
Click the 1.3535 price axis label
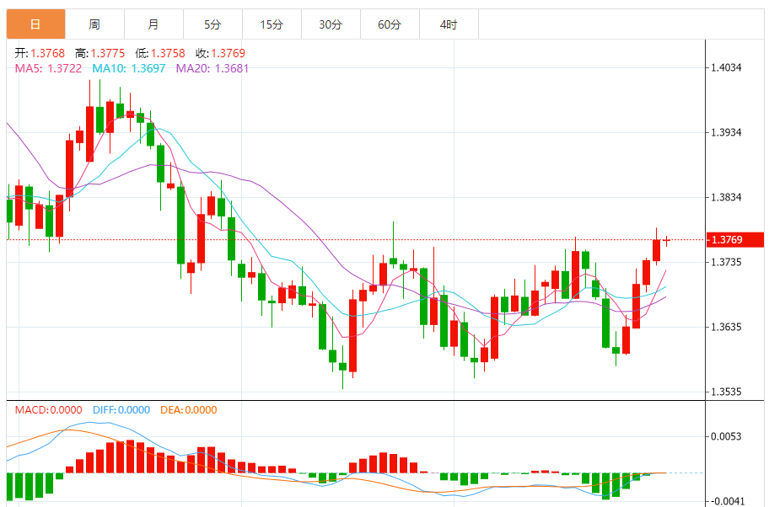pos(726,392)
